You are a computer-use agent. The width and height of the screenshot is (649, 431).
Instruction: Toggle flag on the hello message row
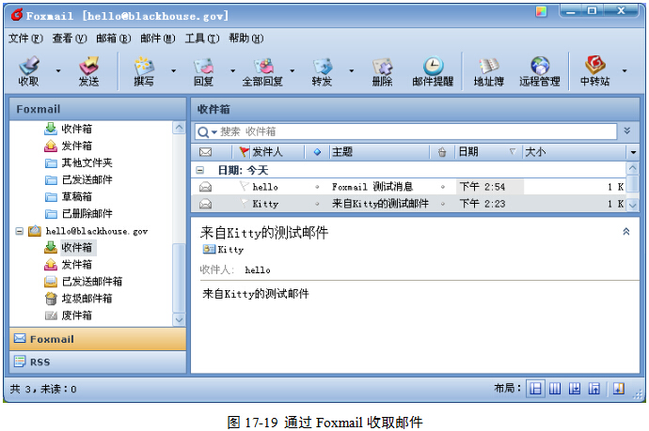pyautogui.click(x=245, y=186)
